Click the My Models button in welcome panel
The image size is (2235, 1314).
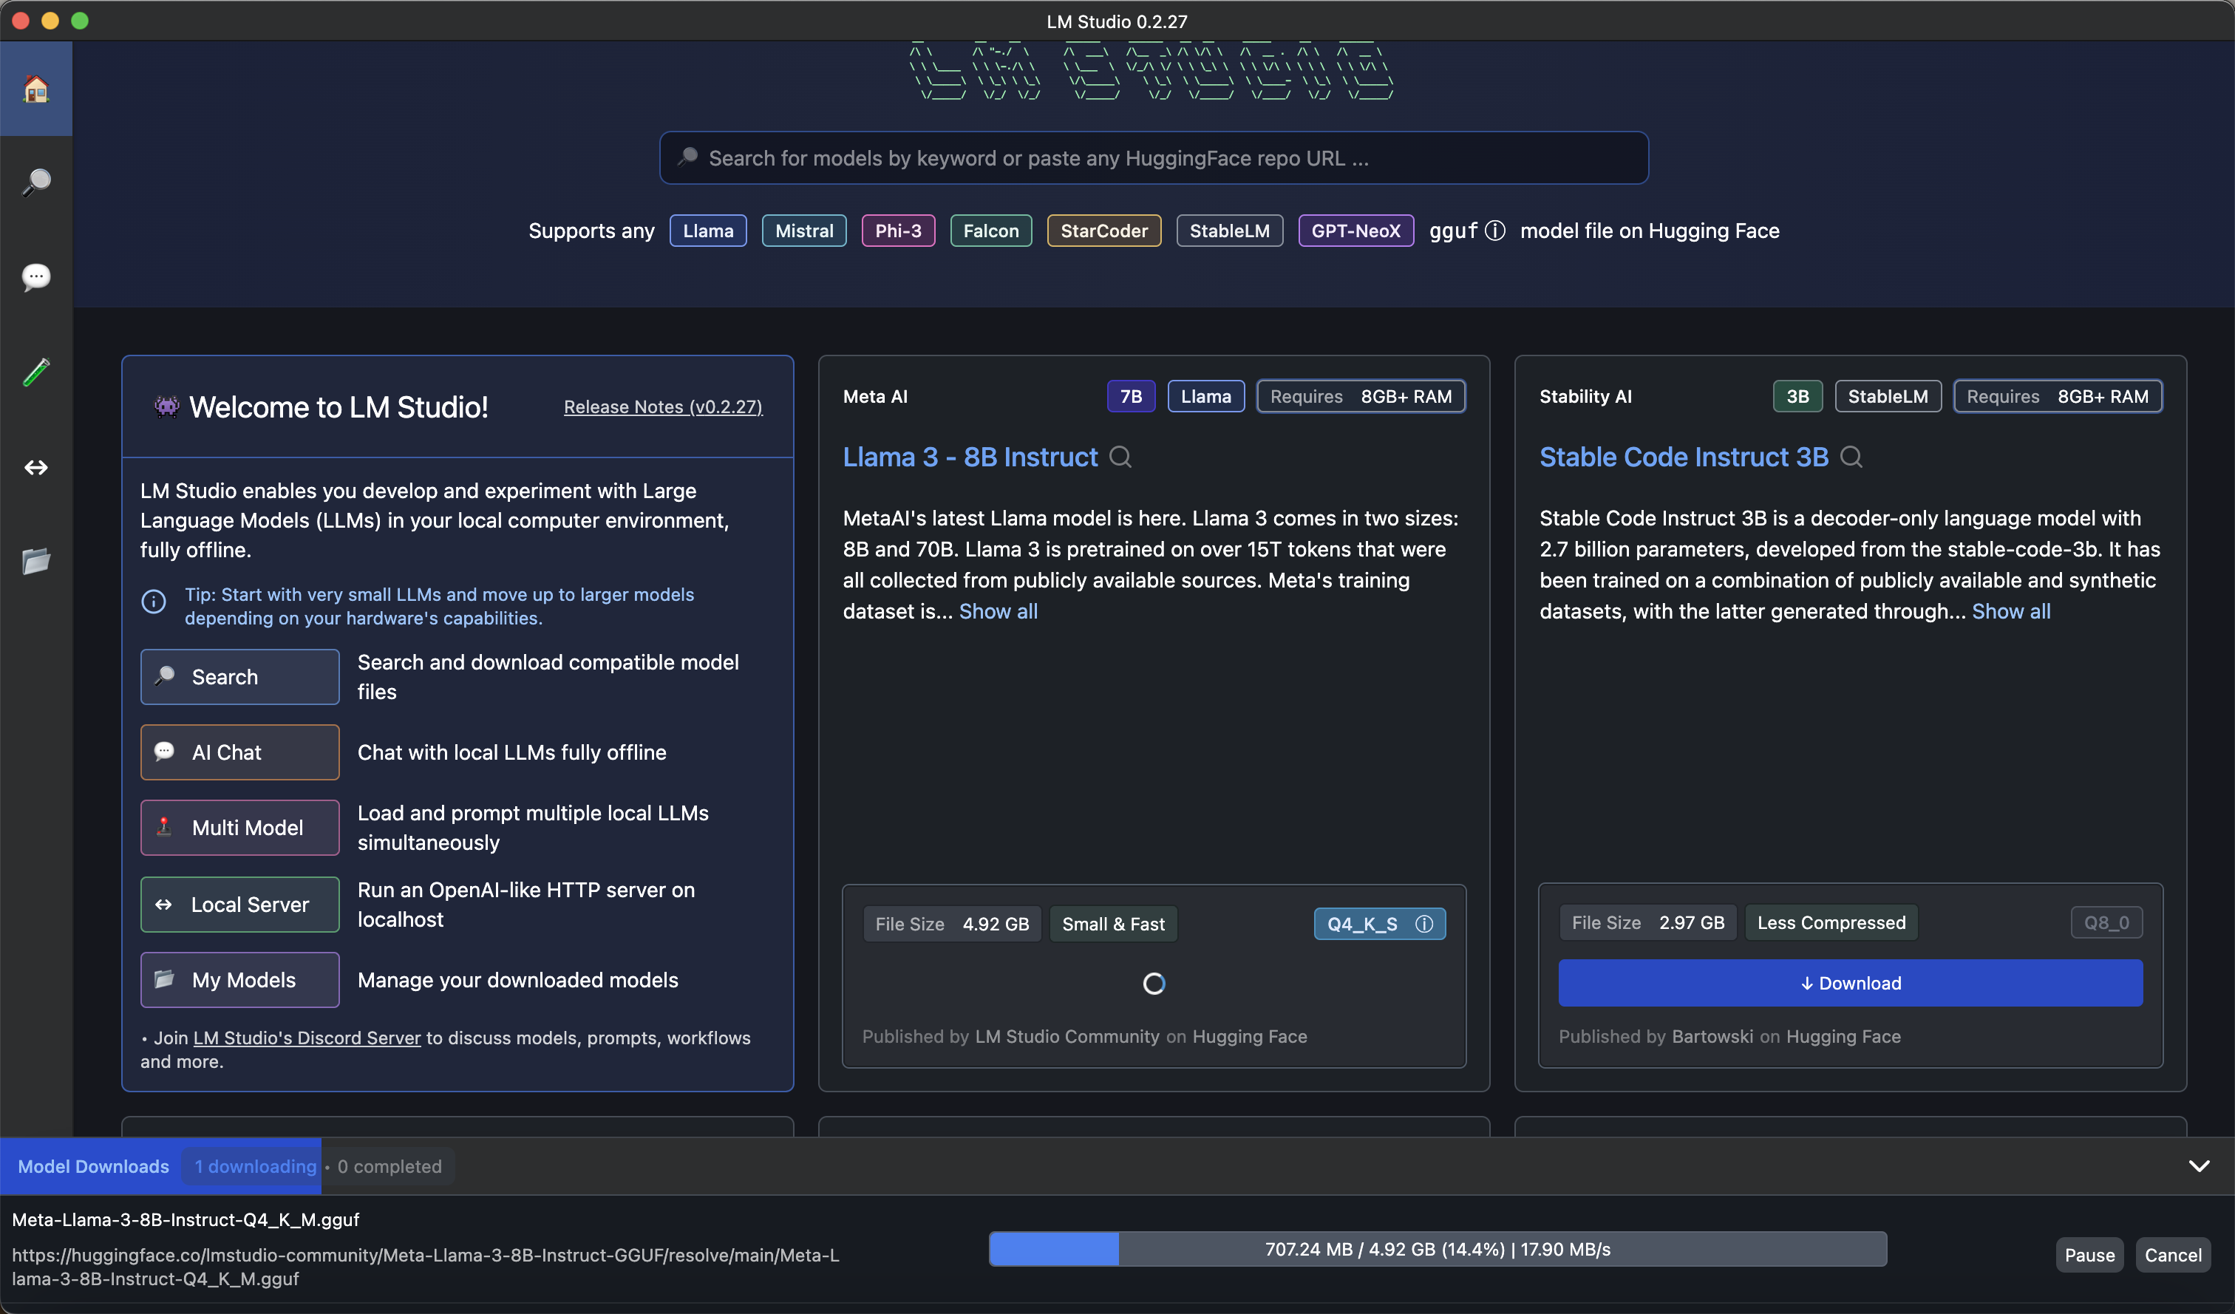point(239,980)
